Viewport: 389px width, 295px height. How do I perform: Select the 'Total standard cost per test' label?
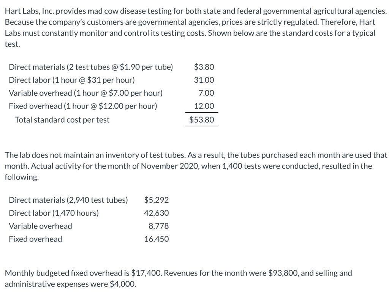[x=62, y=120]
